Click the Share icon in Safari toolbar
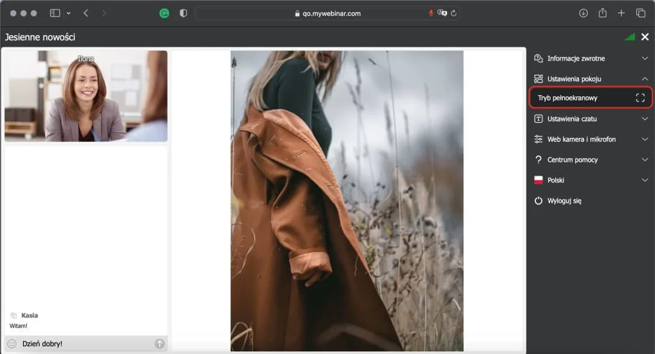 tap(603, 13)
